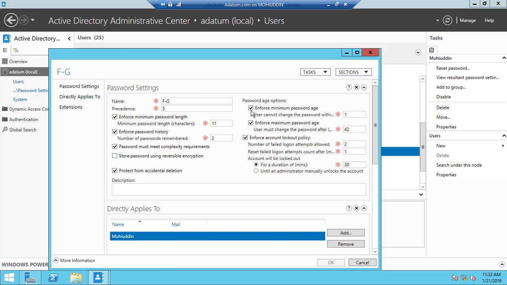Open Windows Start menu
Image resolution: width=507 pixels, height=285 pixels.
9,278
